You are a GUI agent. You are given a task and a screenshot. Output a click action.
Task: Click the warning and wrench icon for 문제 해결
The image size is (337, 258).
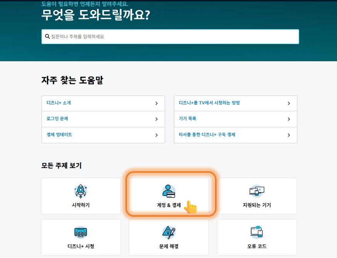(x=169, y=233)
